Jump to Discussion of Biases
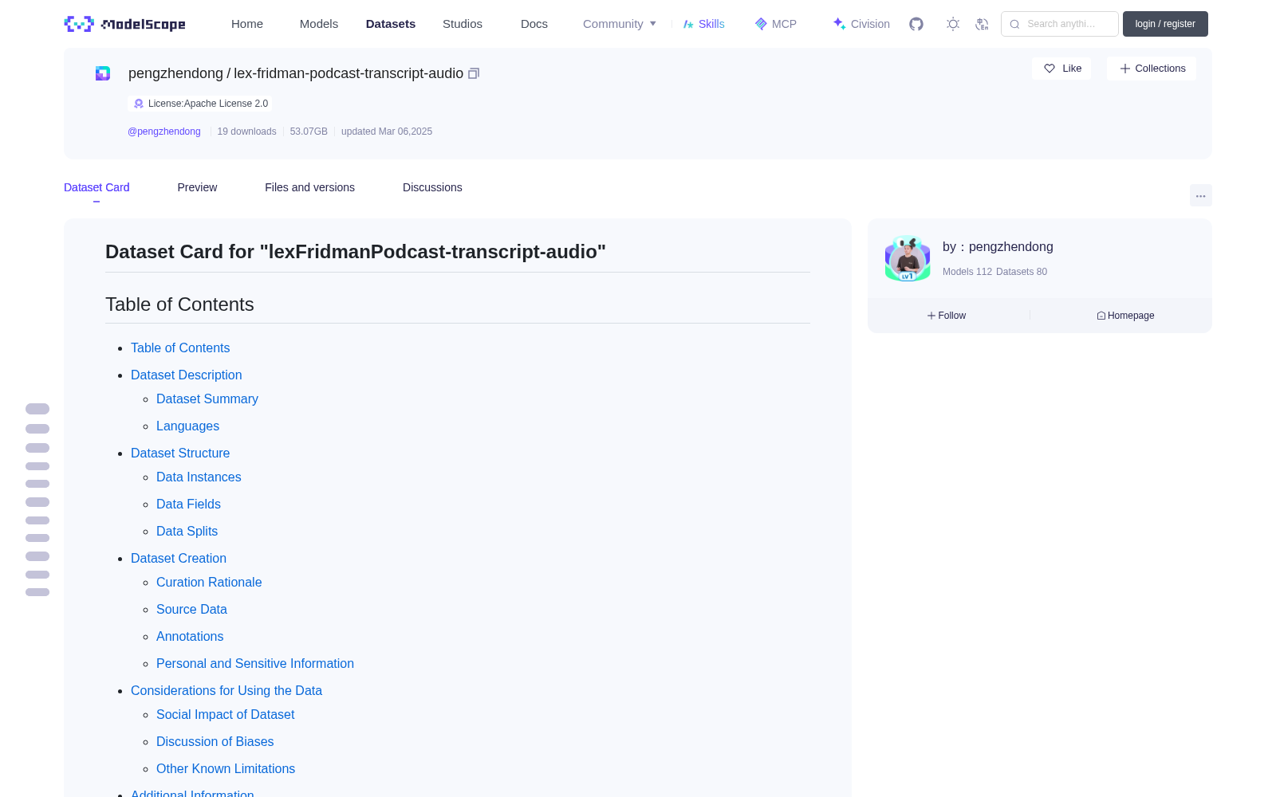Viewport: 1276px width, 797px height. (215, 741)
